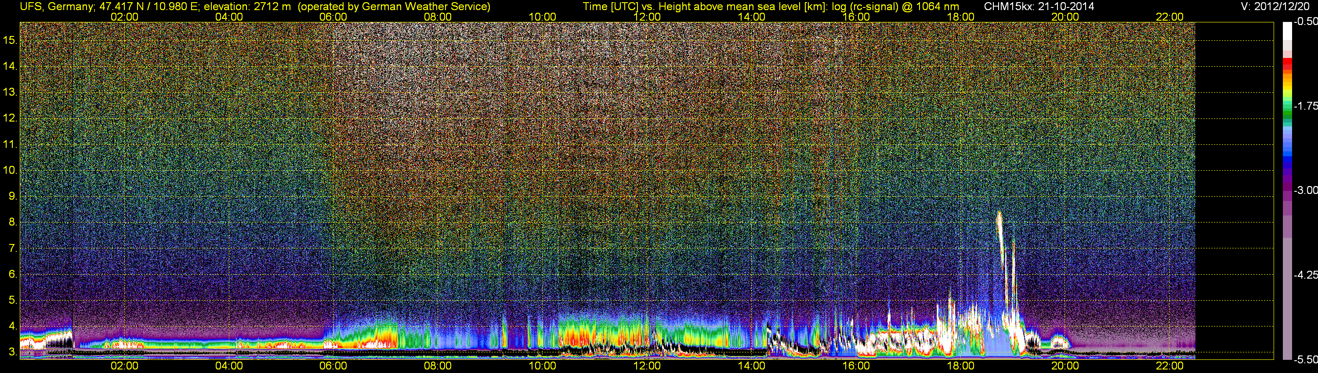The width and height of the screenshot is (1318, 373).
Task: Click the '18:00' label on the top time axis
Action: 960,17
